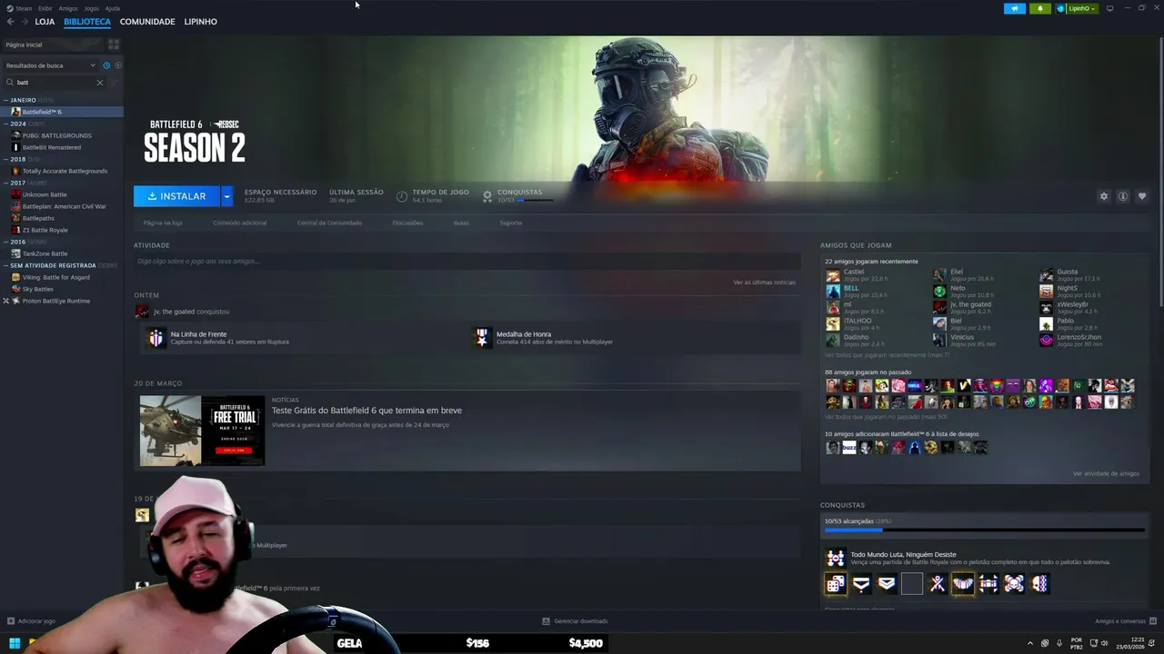Click Página inicial in the sidebar
Viewport: 1164px width, 654px height.
(55, 45)
